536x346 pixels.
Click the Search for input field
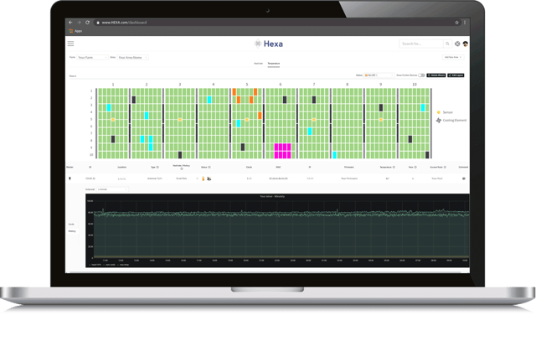[x=421, y=44]
